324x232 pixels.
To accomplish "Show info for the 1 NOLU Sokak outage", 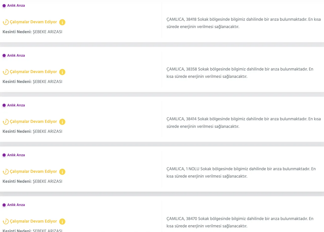I will click(62, 172).
